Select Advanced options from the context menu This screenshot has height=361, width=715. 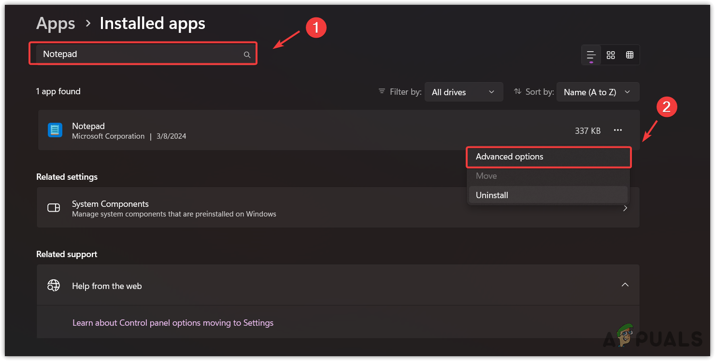[510, 157]
